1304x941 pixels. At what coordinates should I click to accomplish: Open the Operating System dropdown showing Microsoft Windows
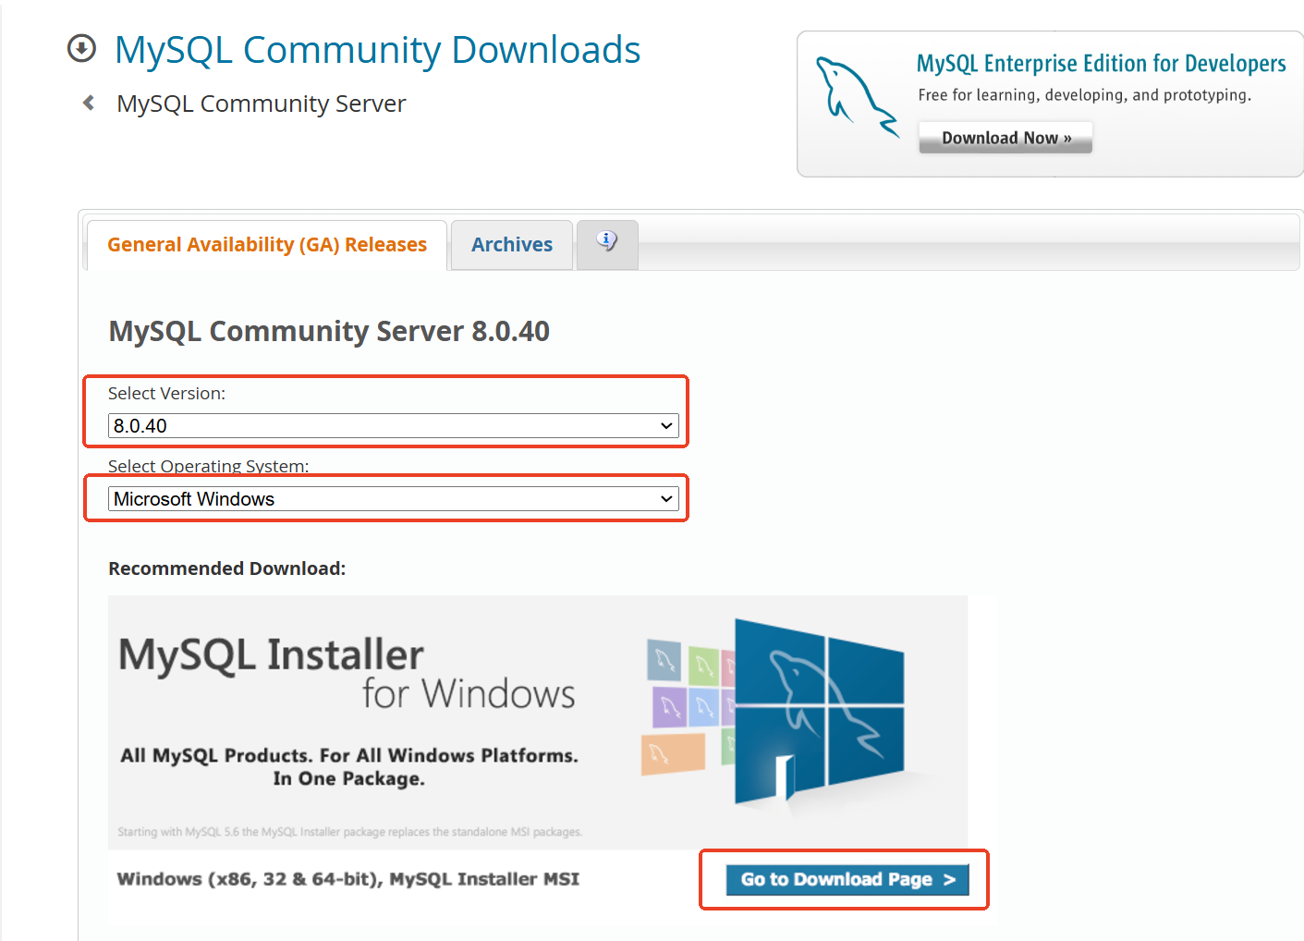394,498
